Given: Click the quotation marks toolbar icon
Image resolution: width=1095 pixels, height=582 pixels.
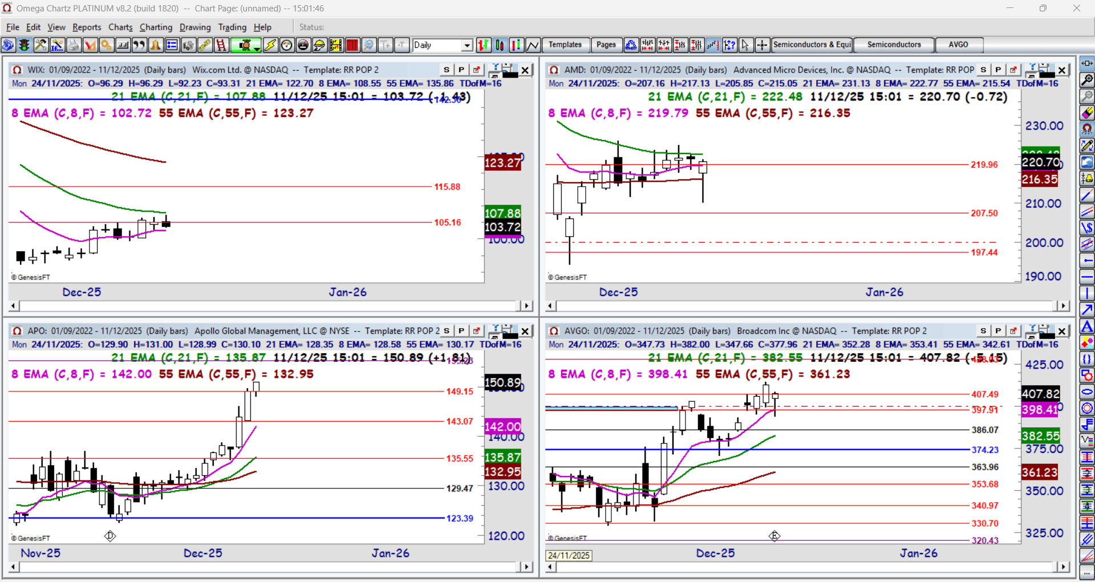Looking at the screenshot, I should (139, 45).
